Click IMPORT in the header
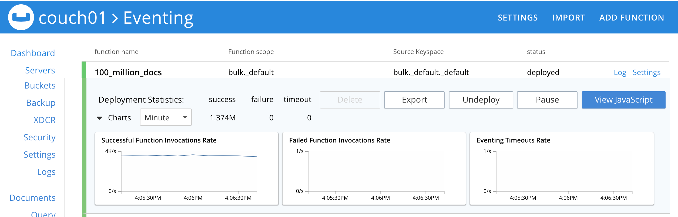The image size is (678, 217). 568,18
